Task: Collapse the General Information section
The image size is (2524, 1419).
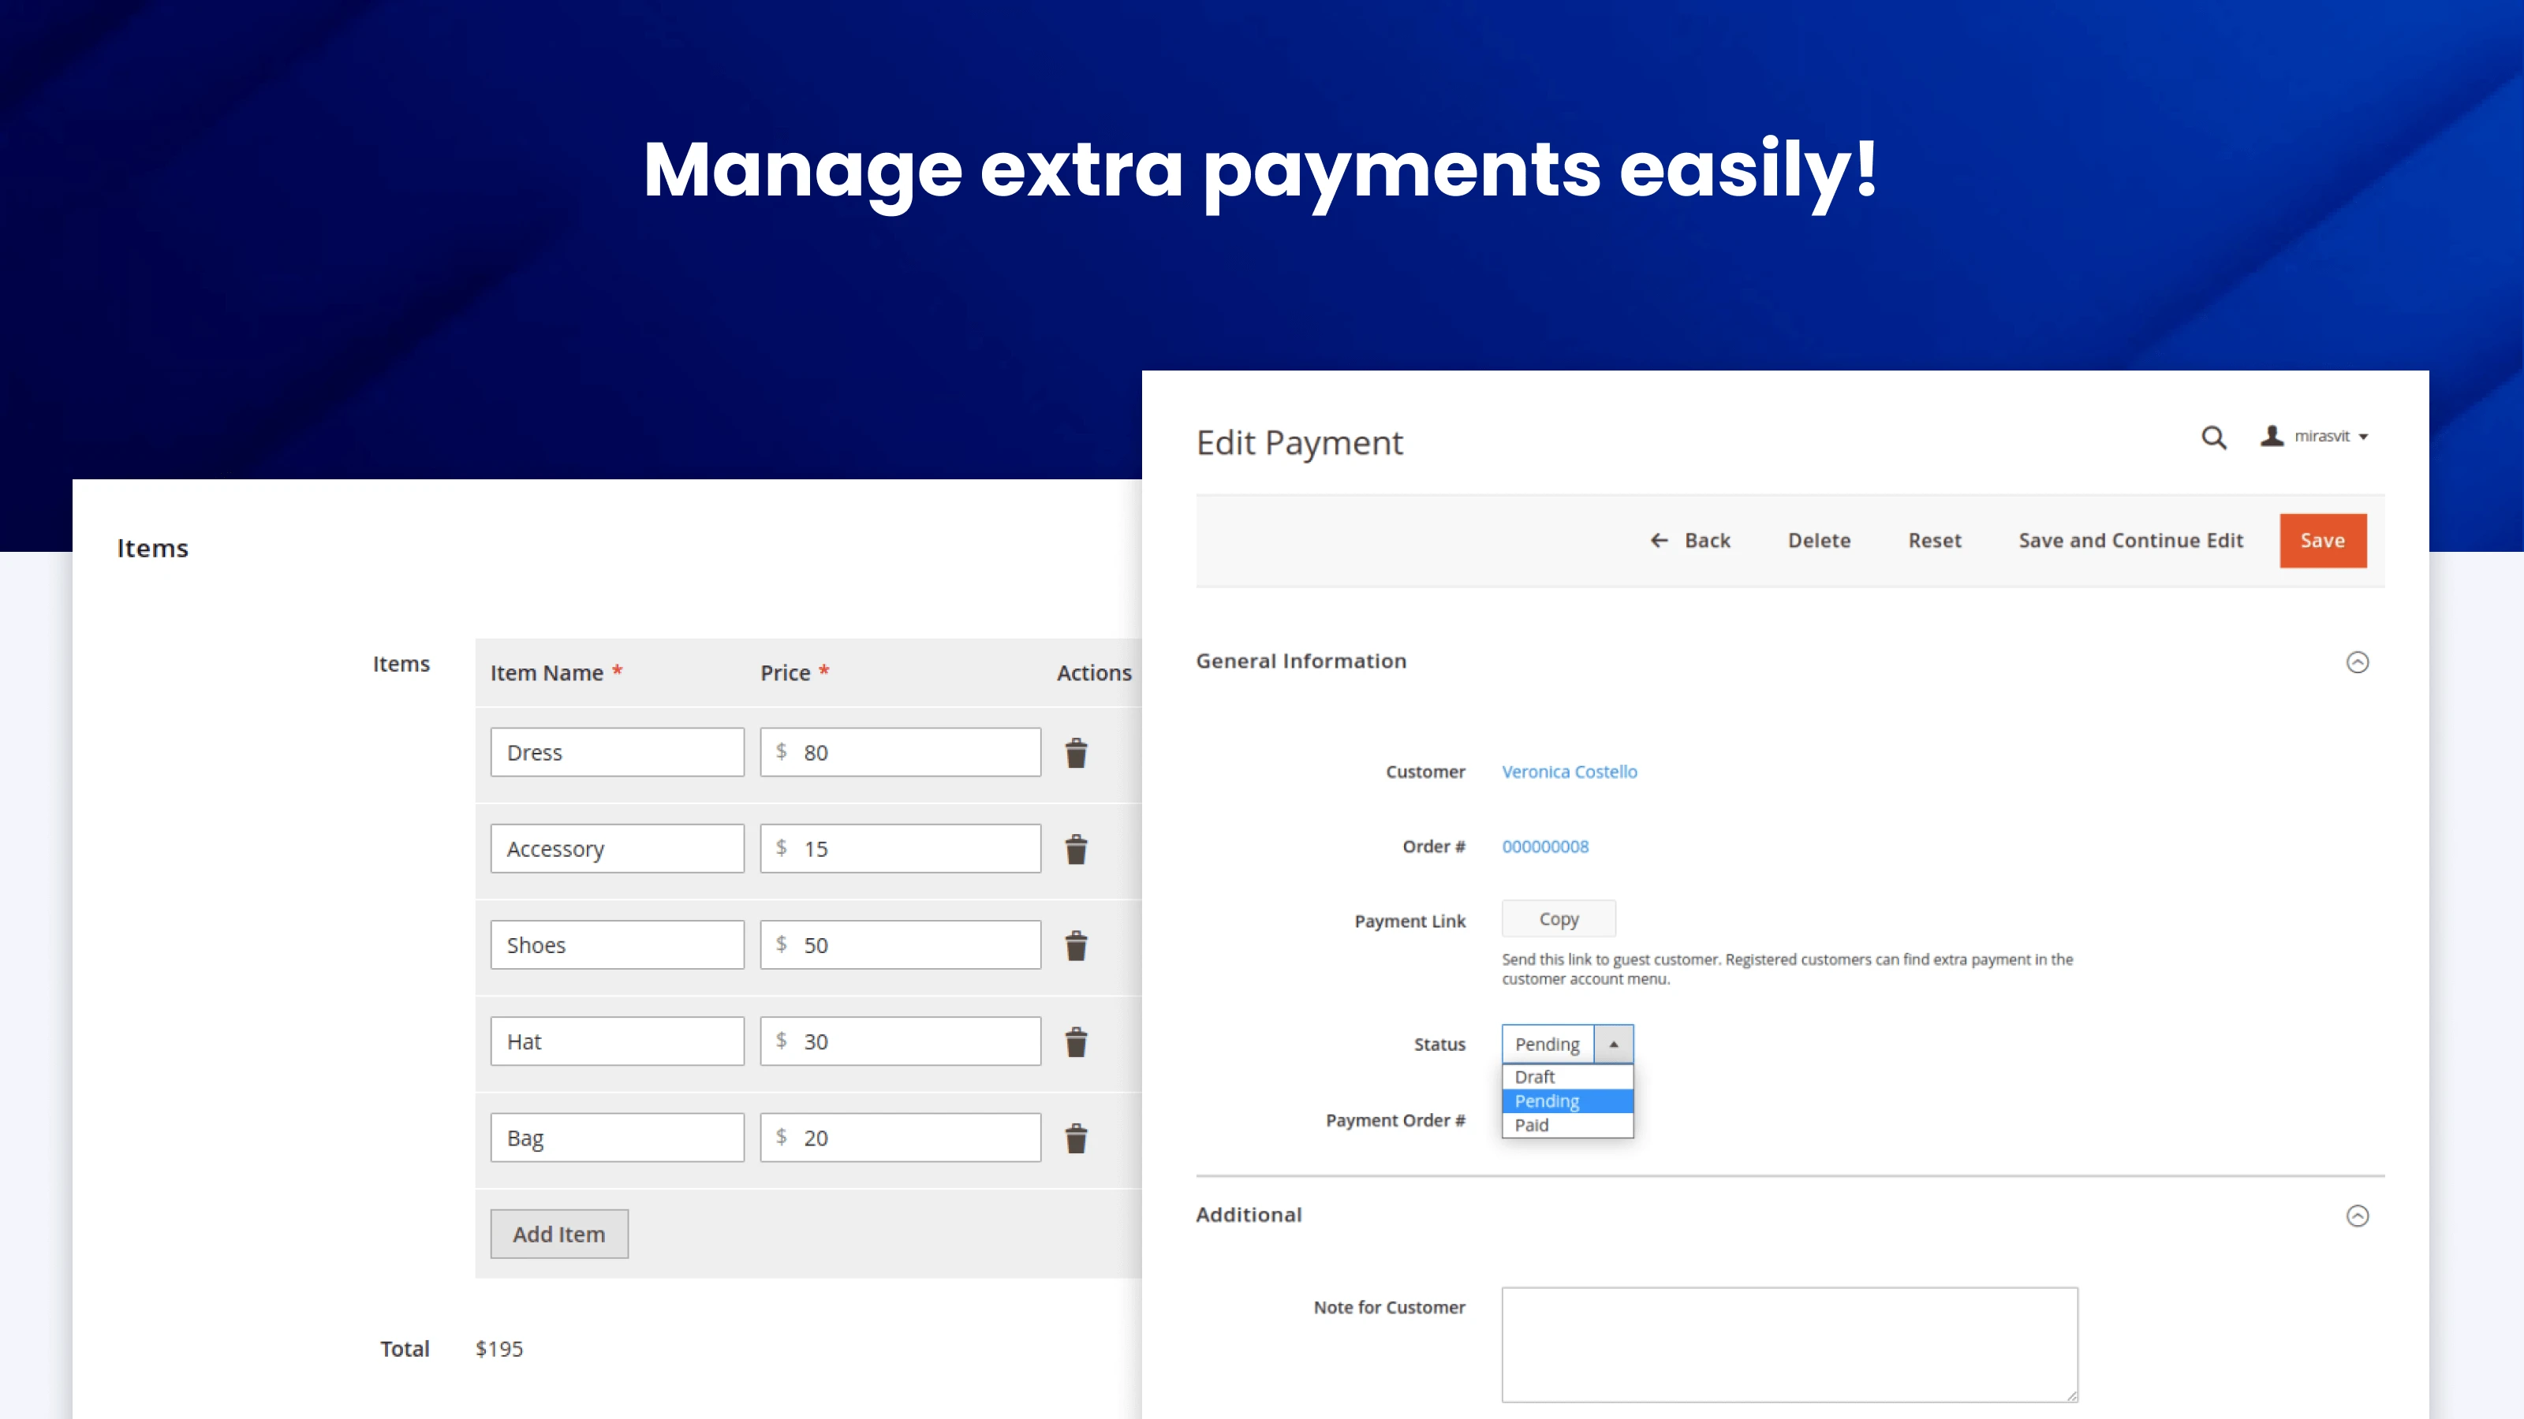Action: (2358, 663)
